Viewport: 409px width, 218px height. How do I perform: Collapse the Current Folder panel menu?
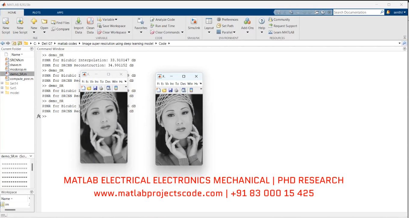32,49
